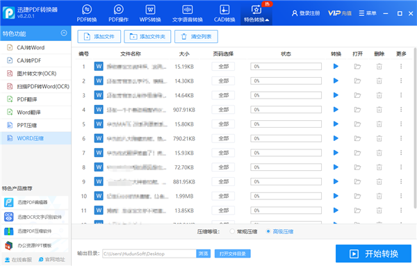Select WORD压缩 in sidebar
Viewport: 417px width, 266px height.
(x=35, y=138)
